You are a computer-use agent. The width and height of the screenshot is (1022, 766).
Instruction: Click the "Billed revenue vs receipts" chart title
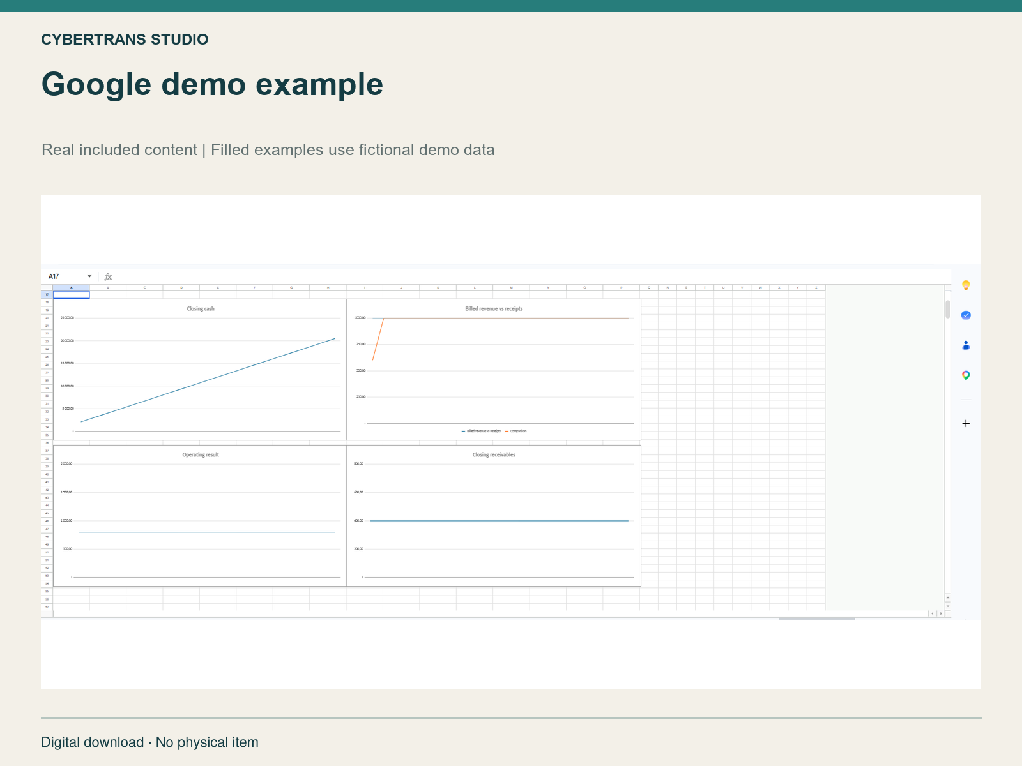tap(494, 309)
